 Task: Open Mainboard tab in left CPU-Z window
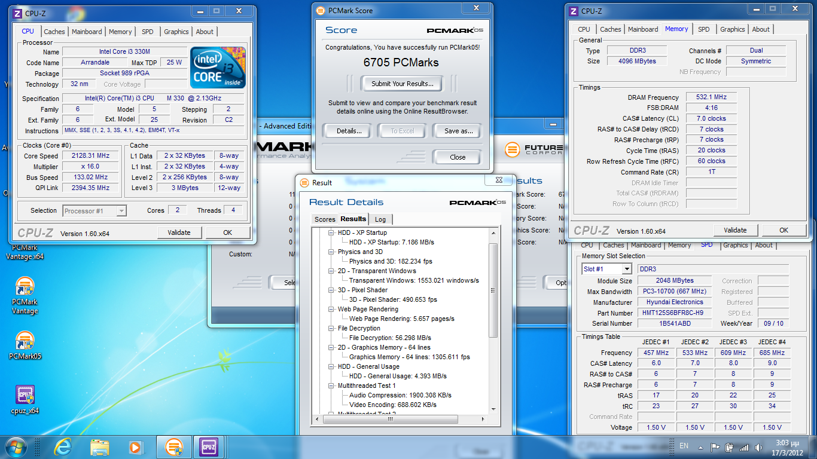(x=87, y=32)
